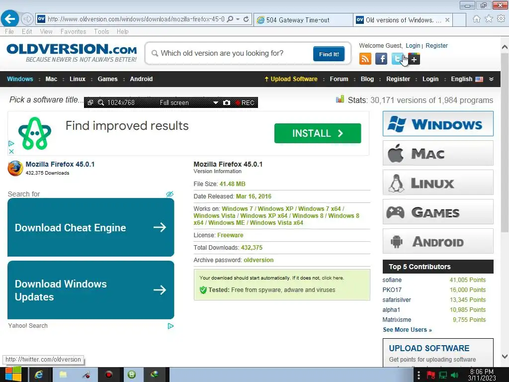Open the English language selector
Image resolution: width=509 pixels, height=382 pixels.
[467, 79]
